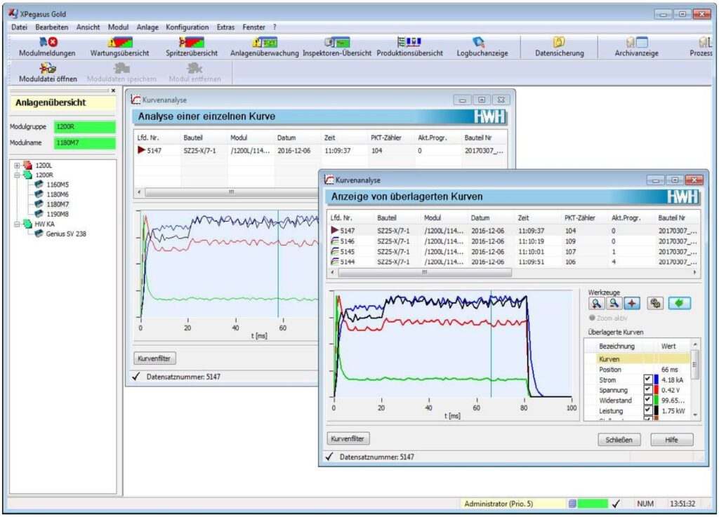This screenshot has height=517, width=719.
Task: Open the Konfiguration menu
Action: pos(187,27)
